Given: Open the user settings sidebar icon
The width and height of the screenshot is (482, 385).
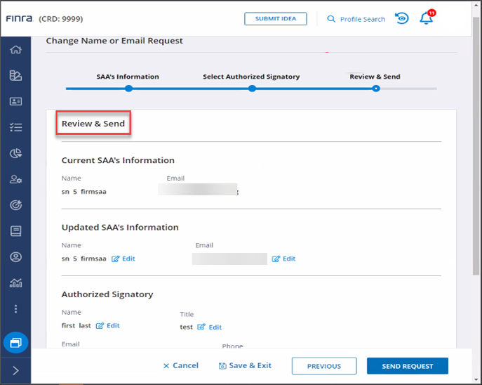Looking at the screenshot, I should pyautogui.click(x=15, y=179).
